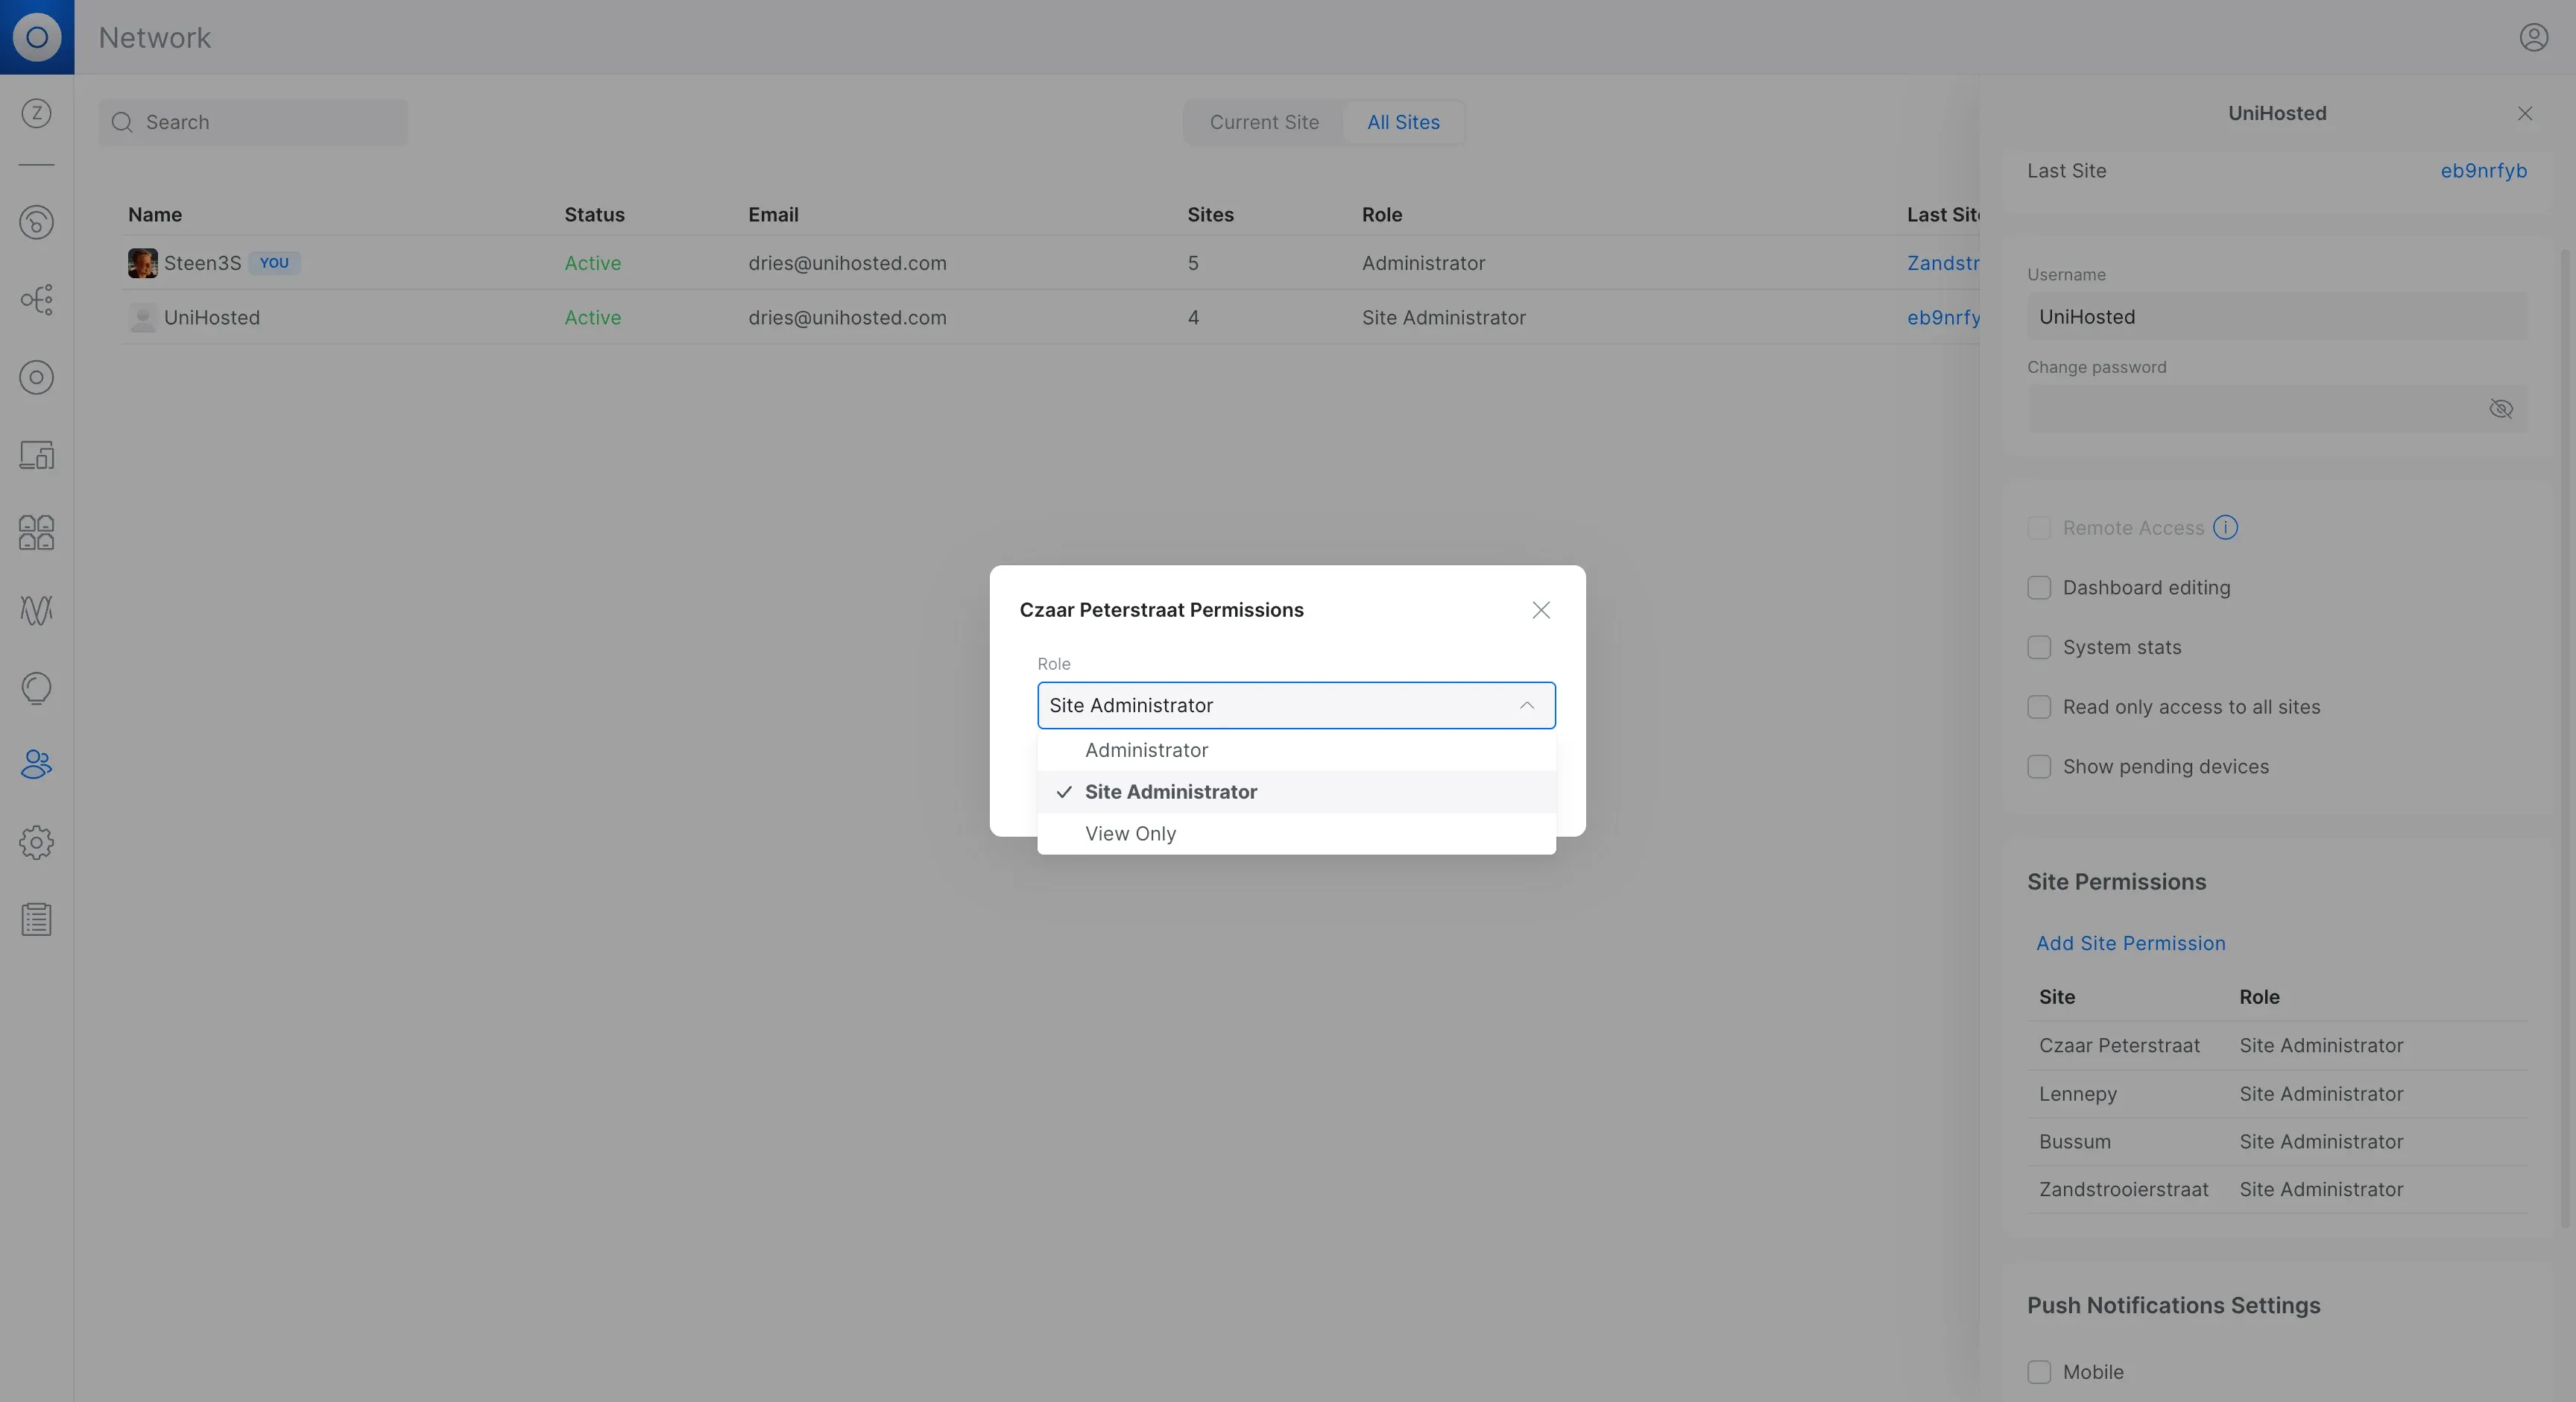Open the Devices icon in sidebar

click(x=36, y=456)
